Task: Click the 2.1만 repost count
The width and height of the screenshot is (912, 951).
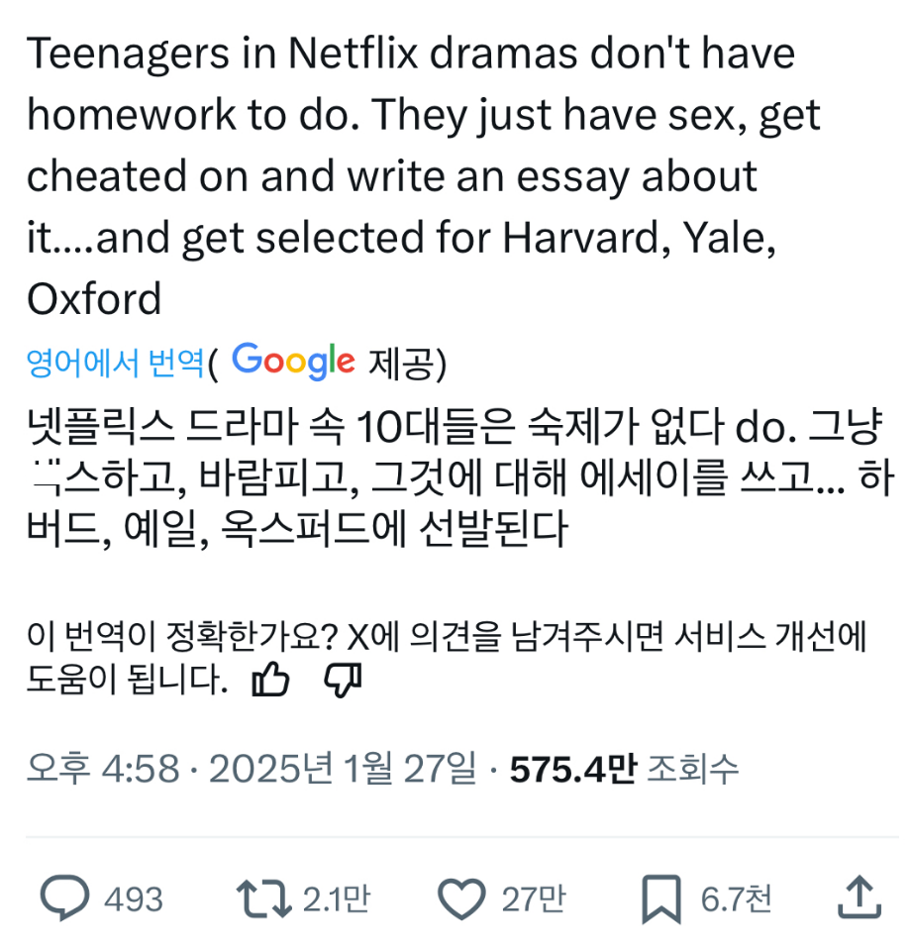Action: [336, 899]
